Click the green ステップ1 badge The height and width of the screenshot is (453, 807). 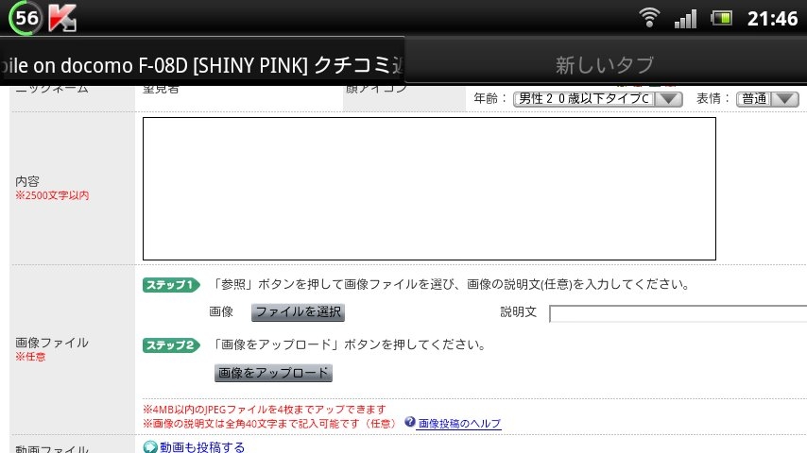pos(171,285)
